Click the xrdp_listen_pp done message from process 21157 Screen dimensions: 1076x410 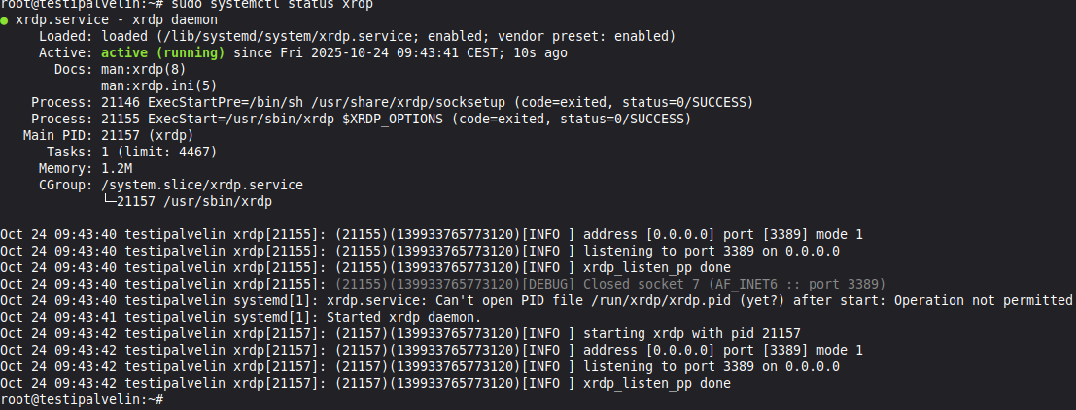(x=656, y=383)
